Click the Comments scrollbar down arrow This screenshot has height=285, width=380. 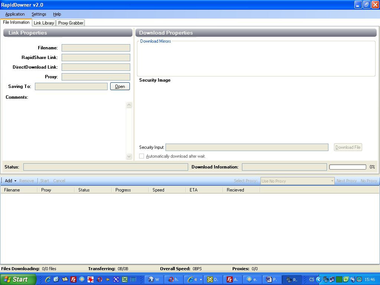click(x=129, y=156)
